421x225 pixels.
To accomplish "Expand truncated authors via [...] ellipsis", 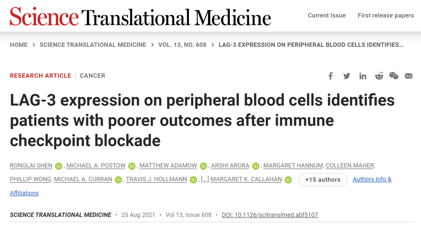I will pos(204,179).
